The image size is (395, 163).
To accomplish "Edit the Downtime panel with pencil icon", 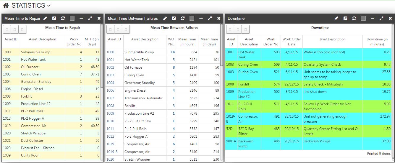I will tap(336, 18).
